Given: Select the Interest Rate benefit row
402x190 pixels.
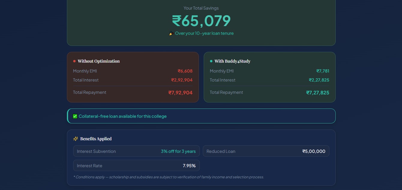Looking at the screenshot, I should coord(136,166).
